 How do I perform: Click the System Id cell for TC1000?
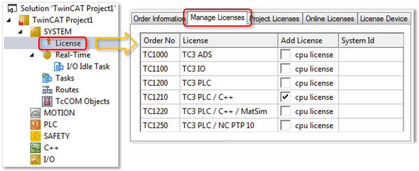pyautogui.click(x=371, y=55)
